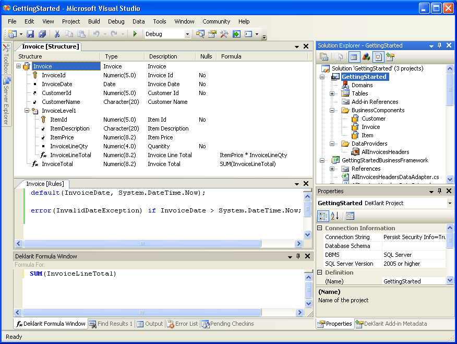Expand the References node
Viewport: 457px width, 344px height.
click(x=332, y=169)
